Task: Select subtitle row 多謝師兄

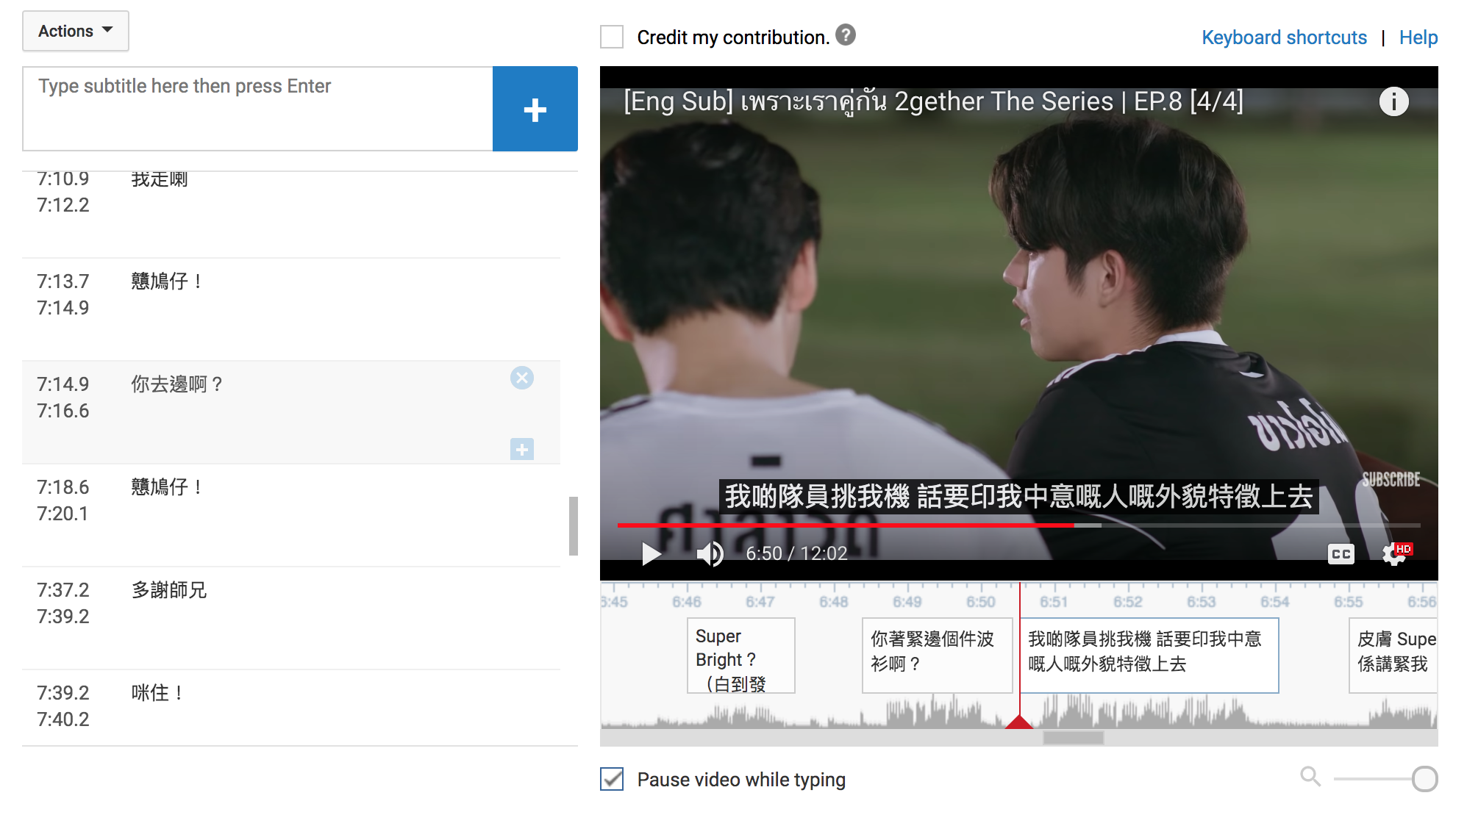Action: 291,618
